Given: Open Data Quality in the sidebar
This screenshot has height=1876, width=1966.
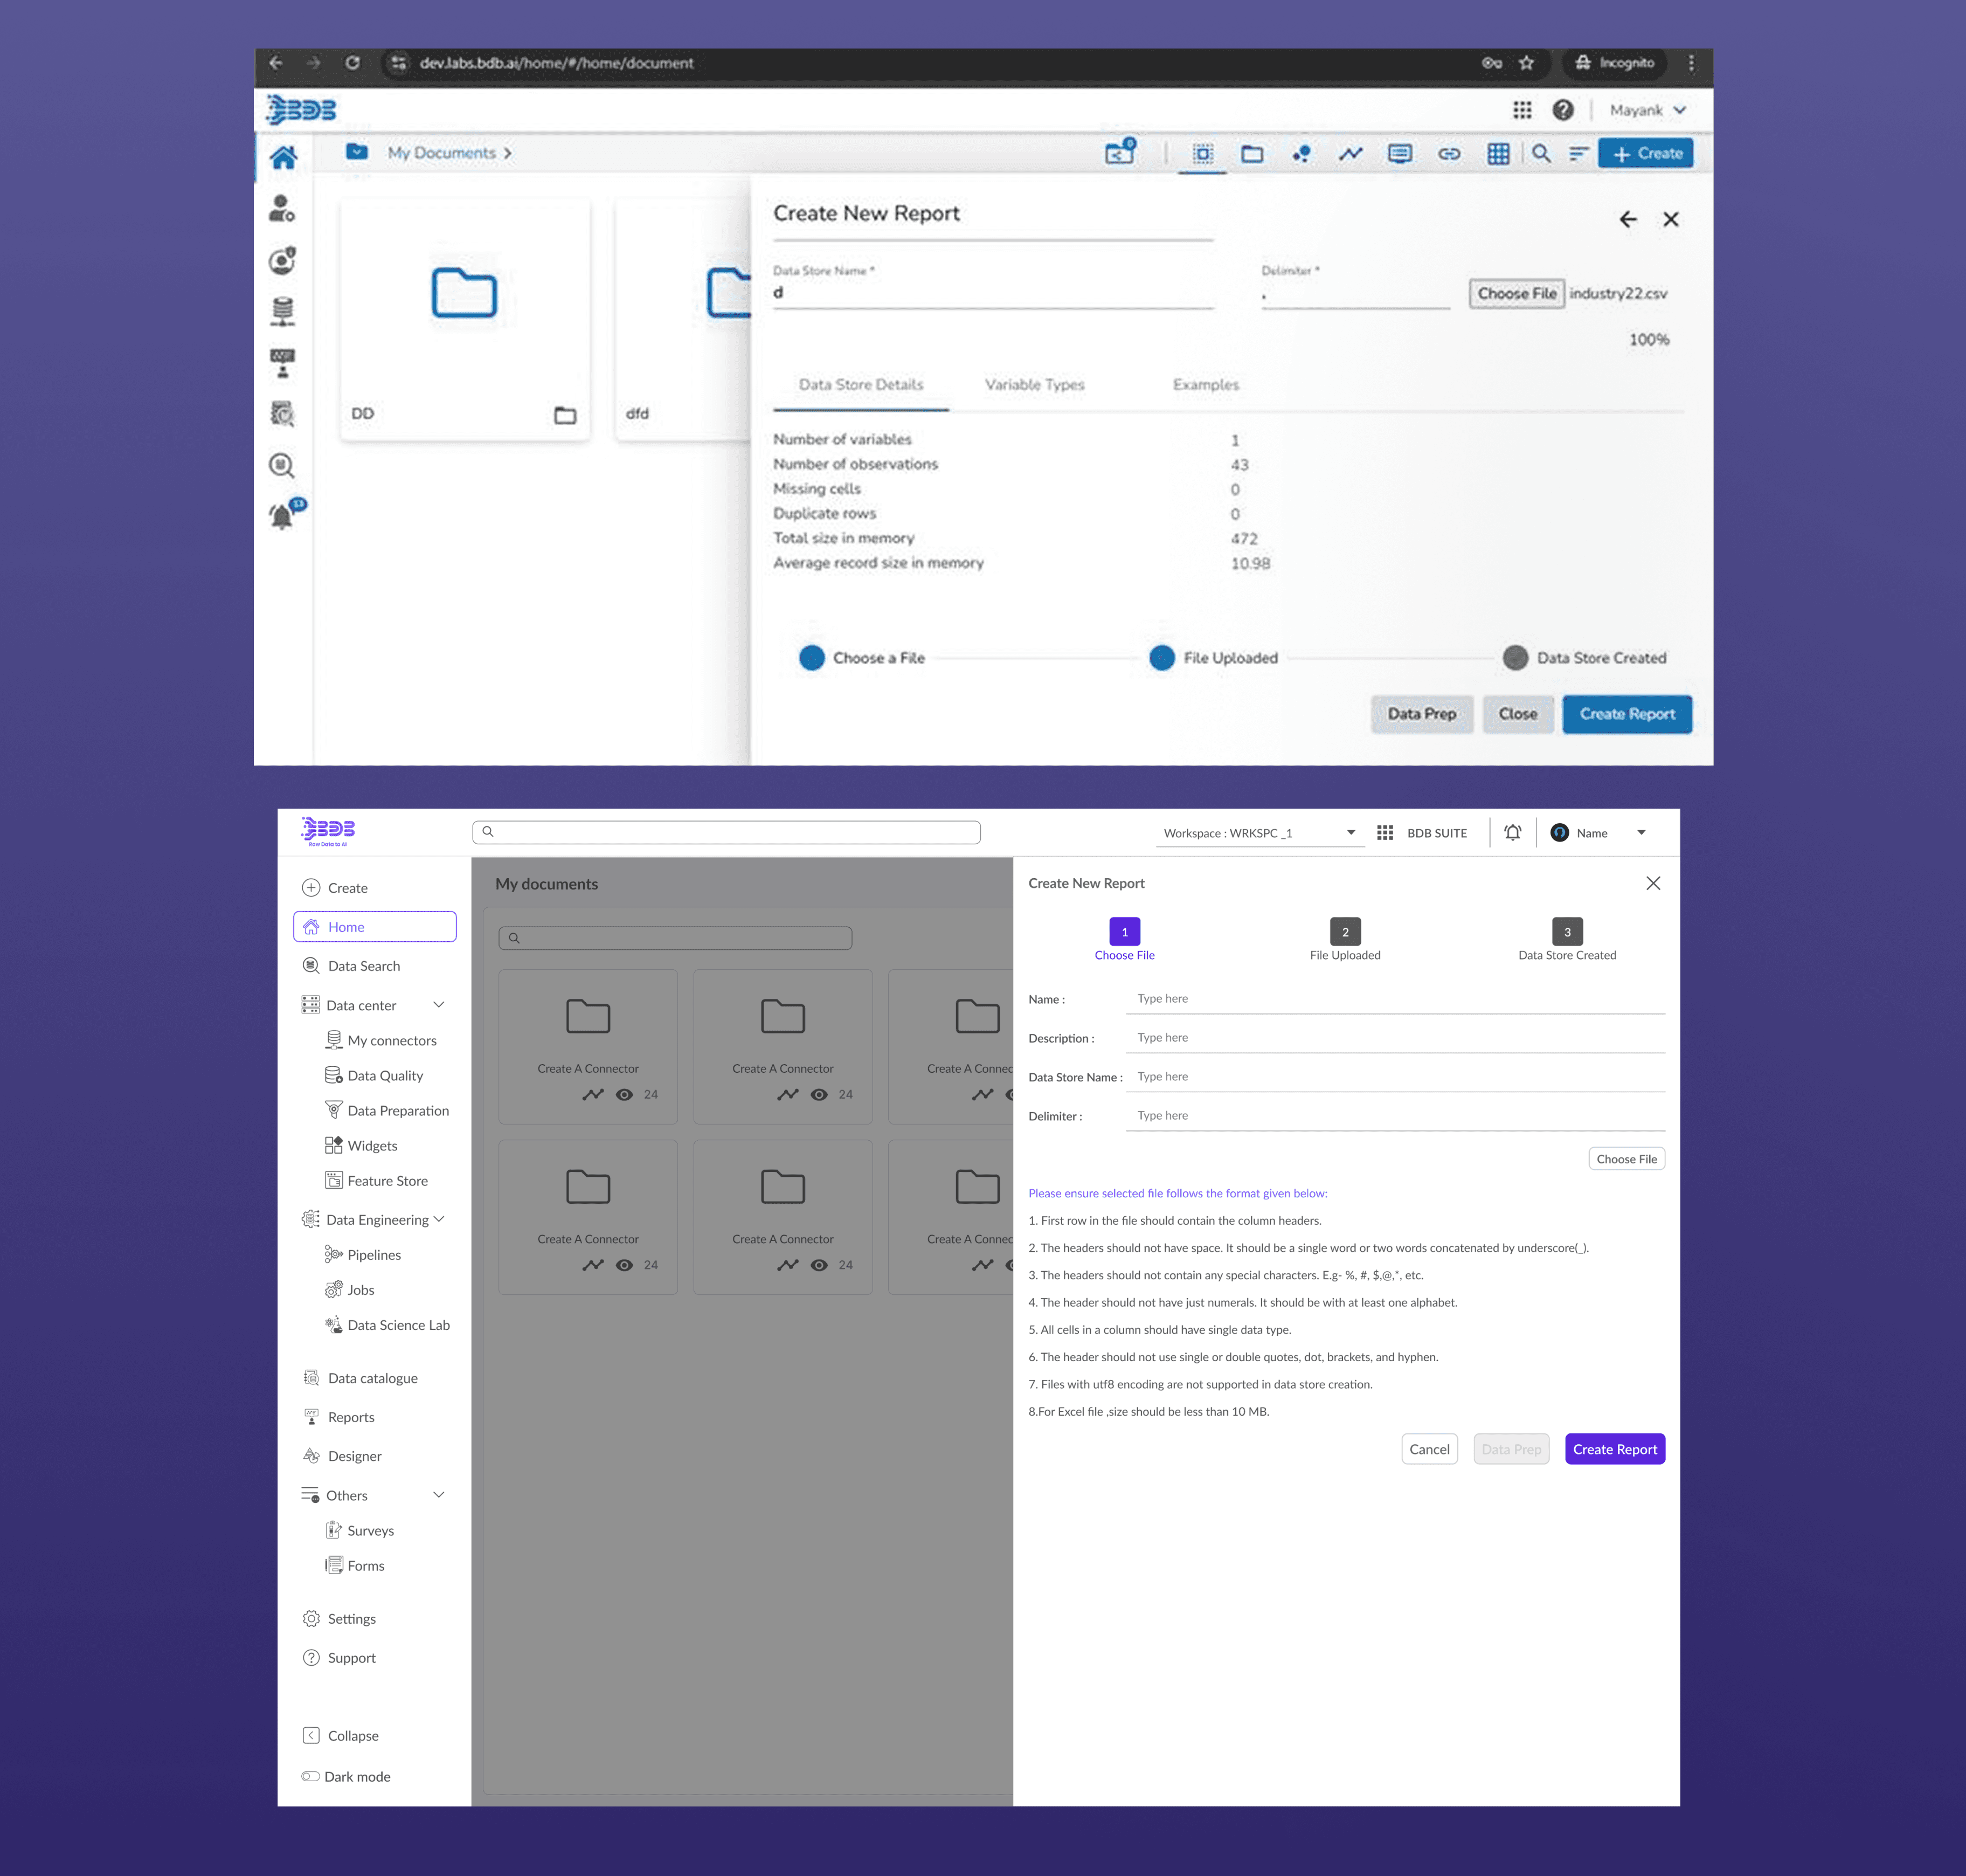Looking at the screenshot, I should point(385,1075).
